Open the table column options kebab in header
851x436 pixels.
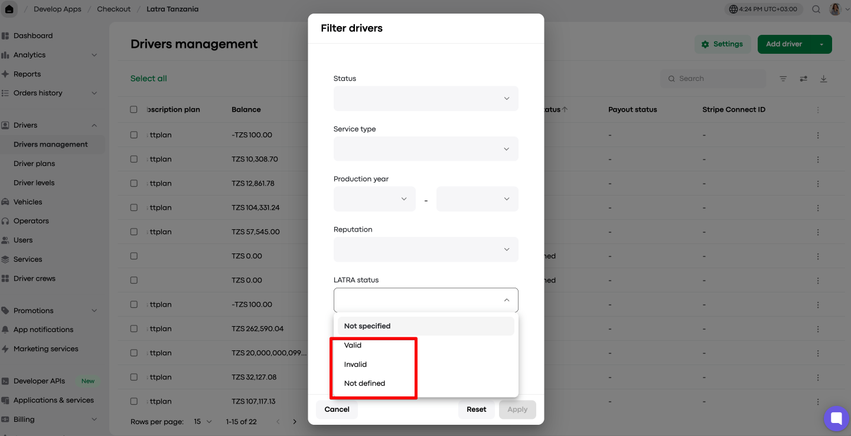coord(818,110)
